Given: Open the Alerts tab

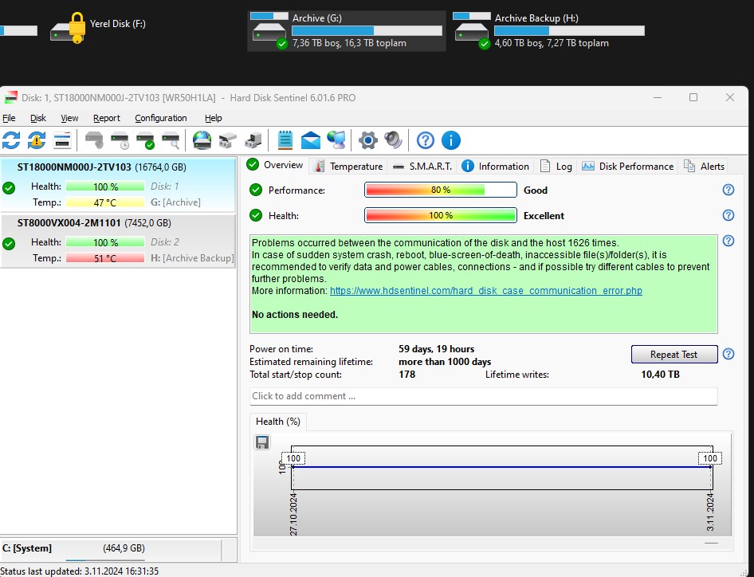Looking at the screenshot, I should [x=705, y=167].
